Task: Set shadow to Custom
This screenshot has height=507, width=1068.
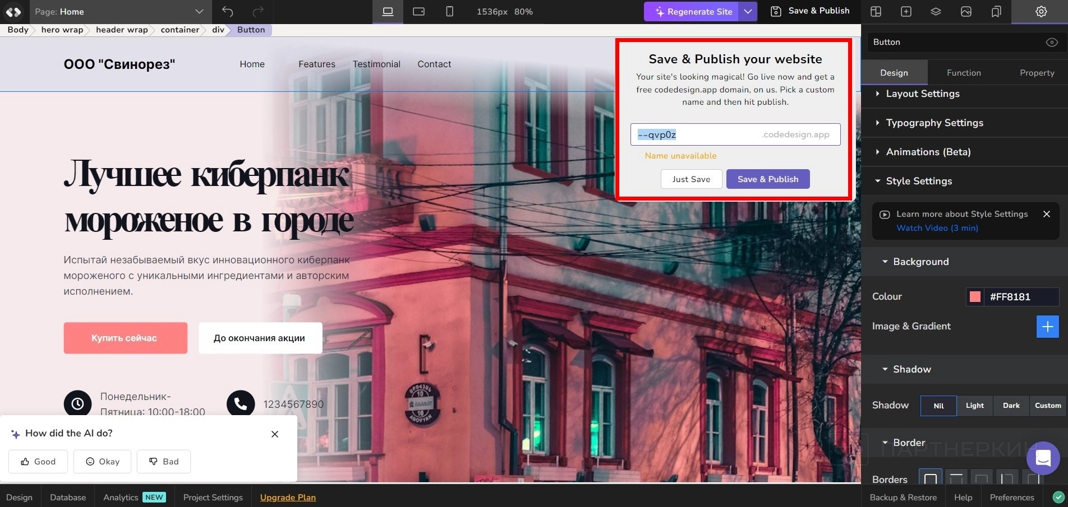Action: [x=1048, y=406]
